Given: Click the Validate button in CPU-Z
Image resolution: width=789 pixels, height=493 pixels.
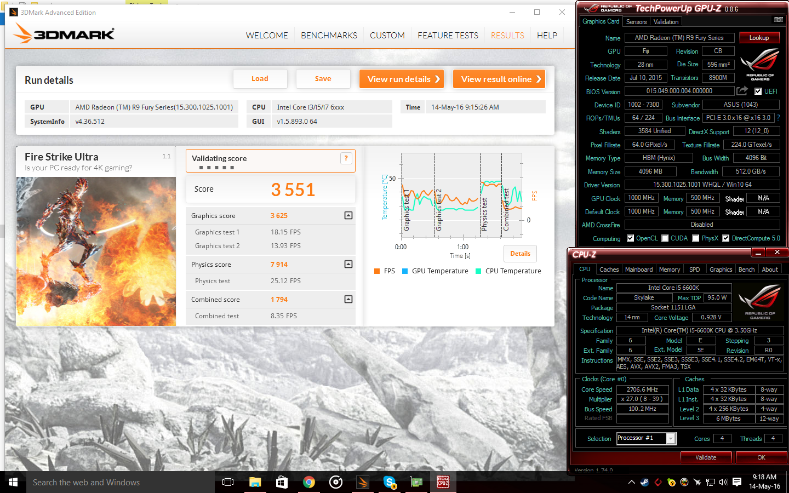Looking at the screenshot, I should pyautogui.click(x=706, y=457).
